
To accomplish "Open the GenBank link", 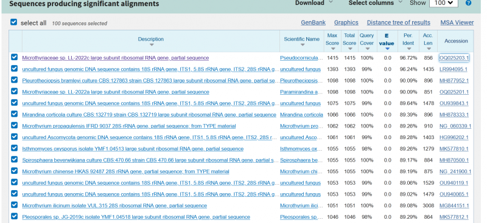I will pyautogui.click(x=313, y=22).
